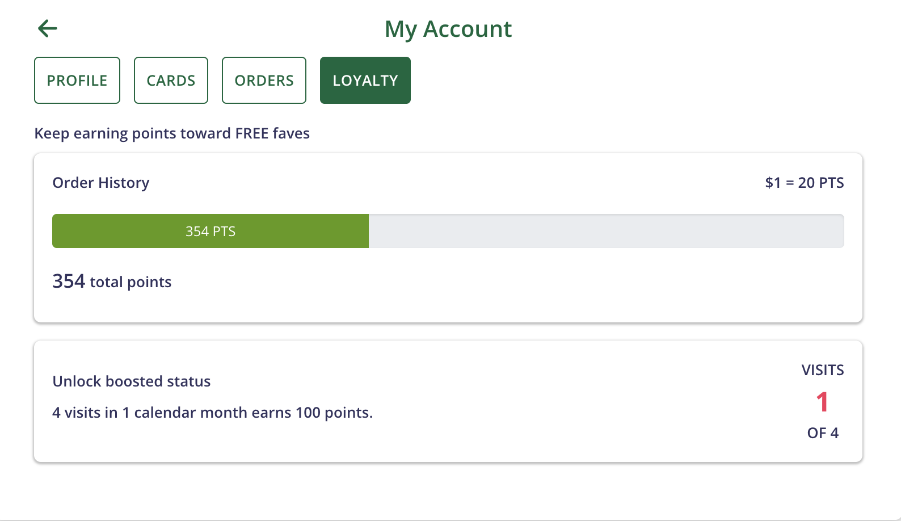Click the Keep earning points toward FREE faves text
Viewport: 901px width, 521px height.
(172, 133)
